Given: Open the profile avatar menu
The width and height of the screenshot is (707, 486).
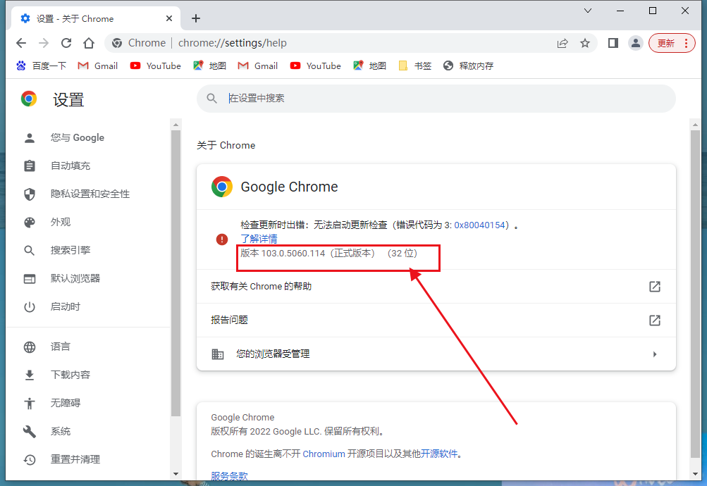Looking at the screenshot, I should pyautogui.click(x=635, y=43).
